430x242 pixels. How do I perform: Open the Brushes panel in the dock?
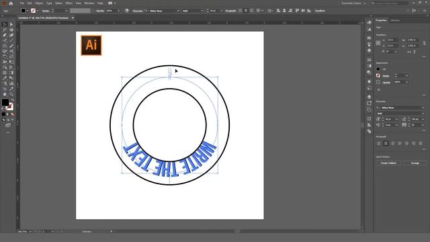coord(369,44)
